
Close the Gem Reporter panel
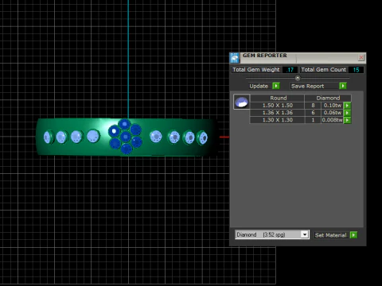[x=361, y=57]
